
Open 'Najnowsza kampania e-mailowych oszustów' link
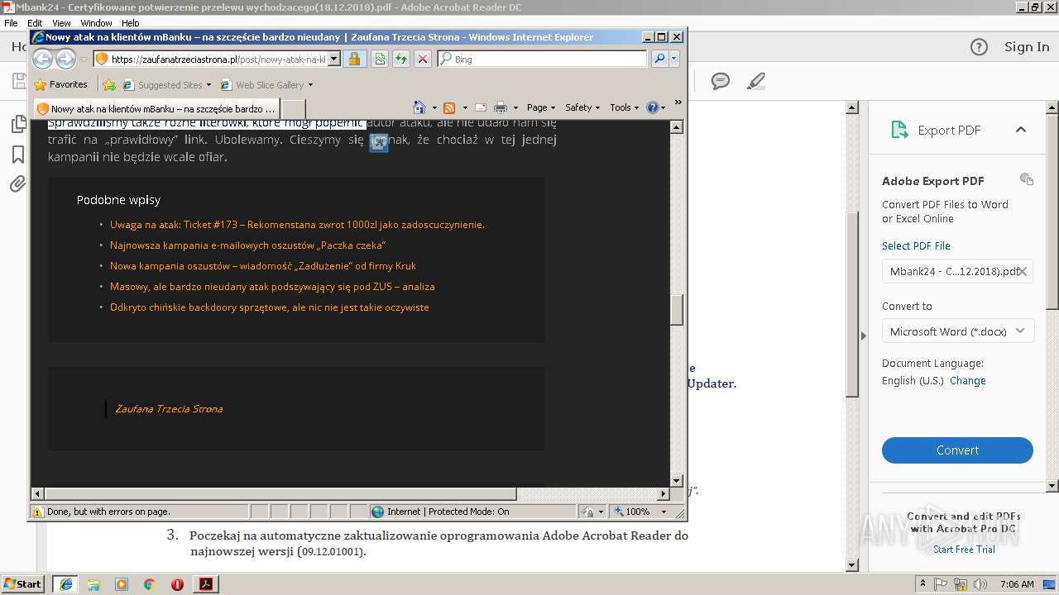(x=247, y=245)
